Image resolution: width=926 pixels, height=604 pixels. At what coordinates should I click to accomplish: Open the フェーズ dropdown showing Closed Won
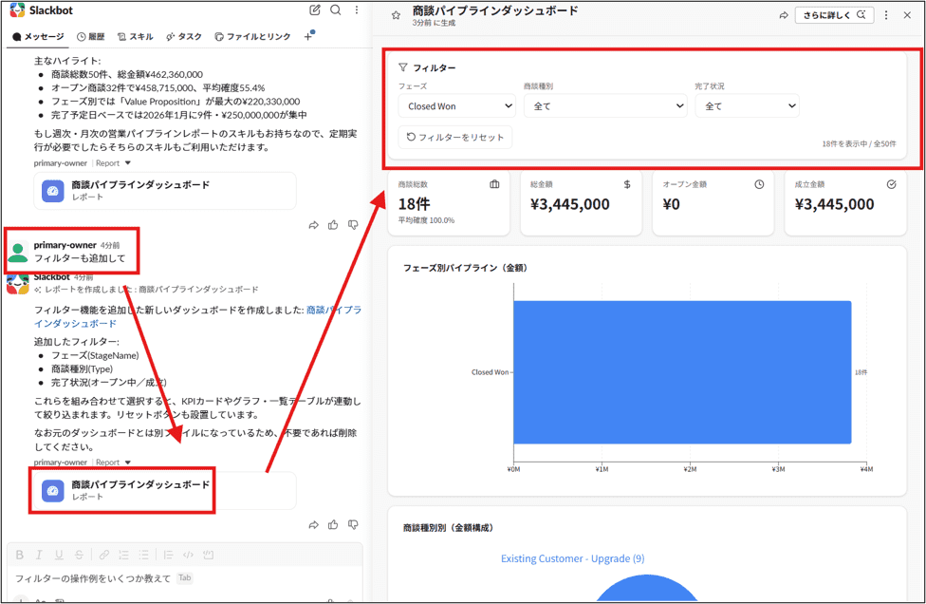[457, 106]
